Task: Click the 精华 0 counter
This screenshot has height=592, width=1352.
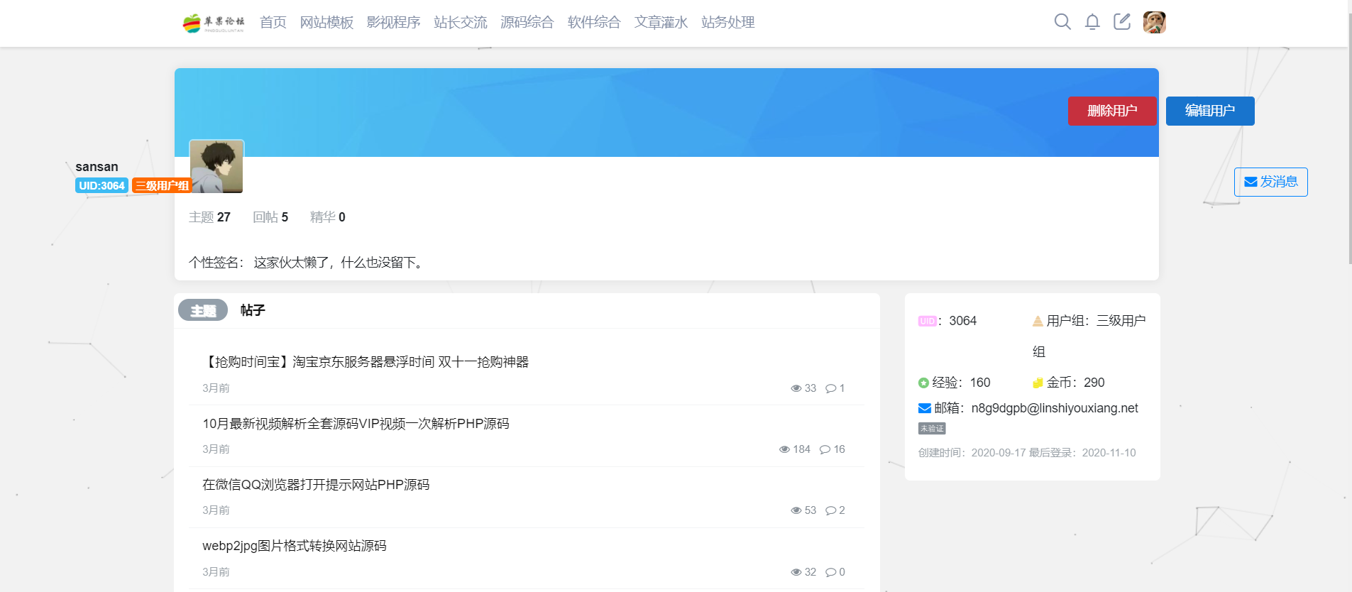Action: [x=328, y=217]
